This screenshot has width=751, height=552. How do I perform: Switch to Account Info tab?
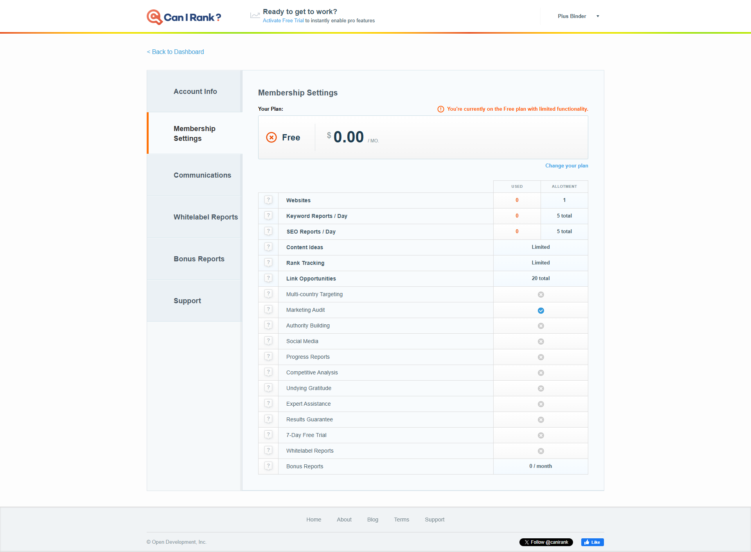click(195, 92)
